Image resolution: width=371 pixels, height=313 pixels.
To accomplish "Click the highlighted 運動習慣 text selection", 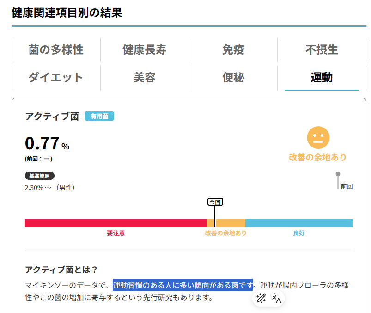I will (x=183, y=284).
